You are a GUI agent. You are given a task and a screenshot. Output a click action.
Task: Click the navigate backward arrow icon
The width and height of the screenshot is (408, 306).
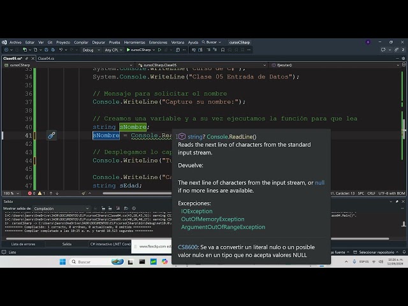[6, 50]
